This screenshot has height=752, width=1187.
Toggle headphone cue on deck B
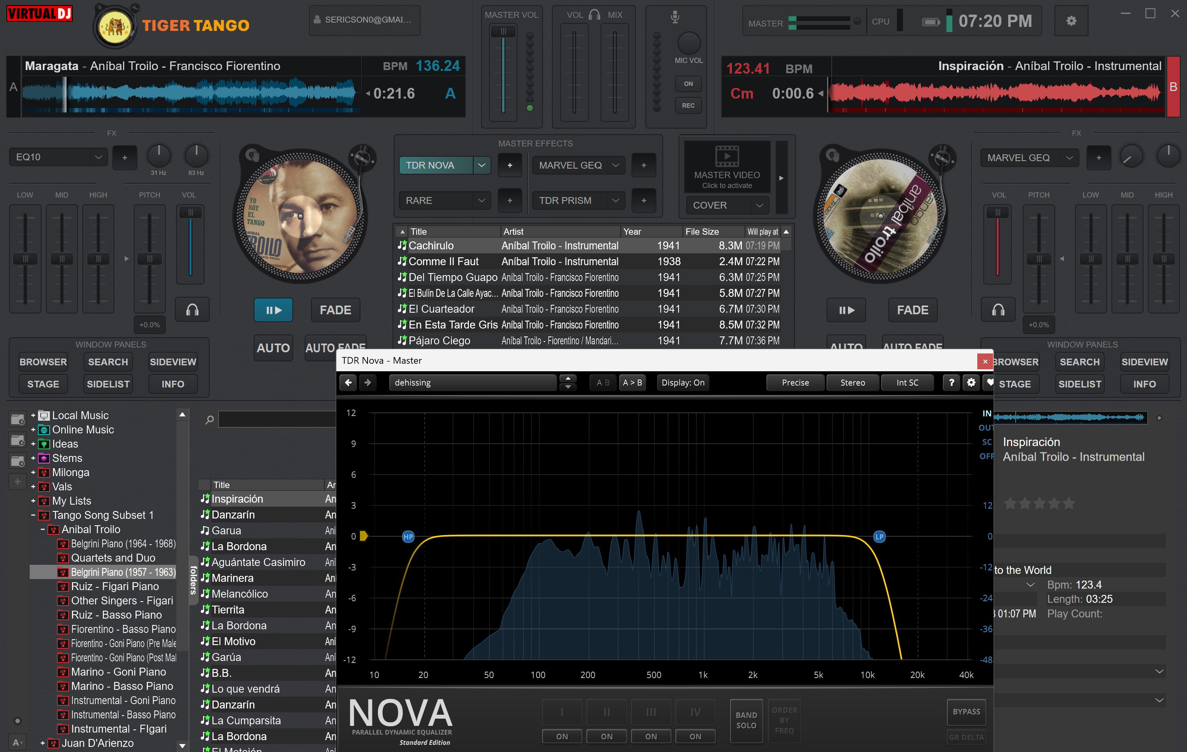998,310
